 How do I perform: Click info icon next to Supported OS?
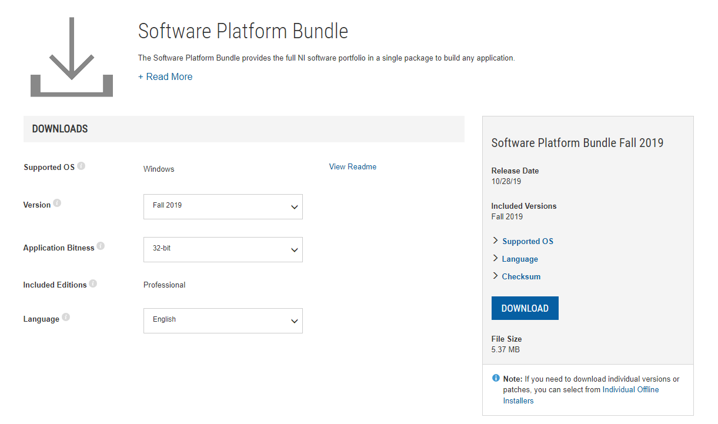[81, 166]
